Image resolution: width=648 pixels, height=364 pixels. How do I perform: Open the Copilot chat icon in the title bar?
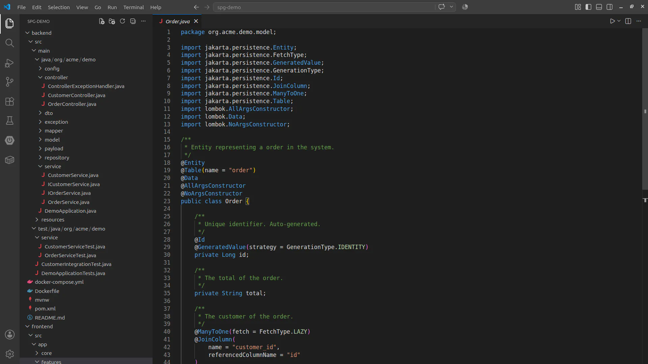click(441, 7)
